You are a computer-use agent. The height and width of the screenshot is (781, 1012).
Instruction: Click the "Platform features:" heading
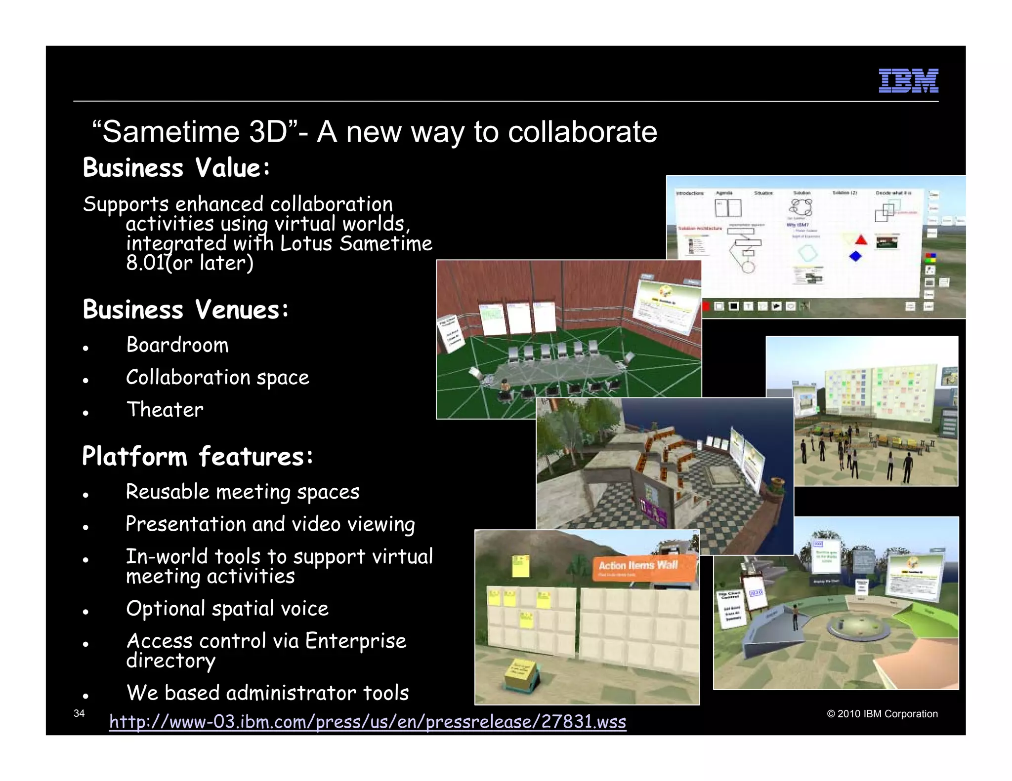click(x=197, y=456)
